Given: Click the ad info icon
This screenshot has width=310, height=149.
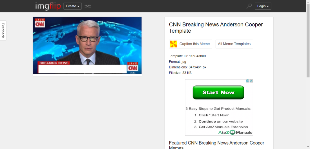Looking at the screenshot, I should [x=248, y=81].
